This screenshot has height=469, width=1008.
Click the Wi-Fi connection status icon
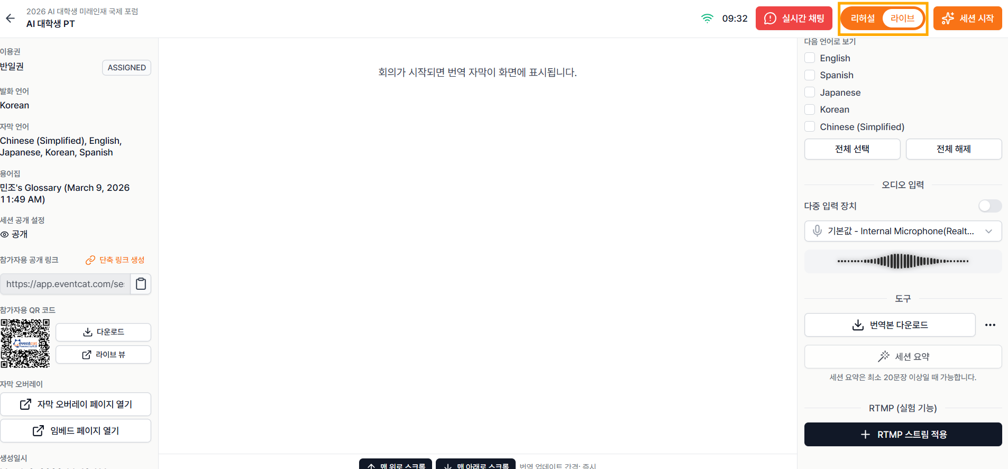[707, 19]
